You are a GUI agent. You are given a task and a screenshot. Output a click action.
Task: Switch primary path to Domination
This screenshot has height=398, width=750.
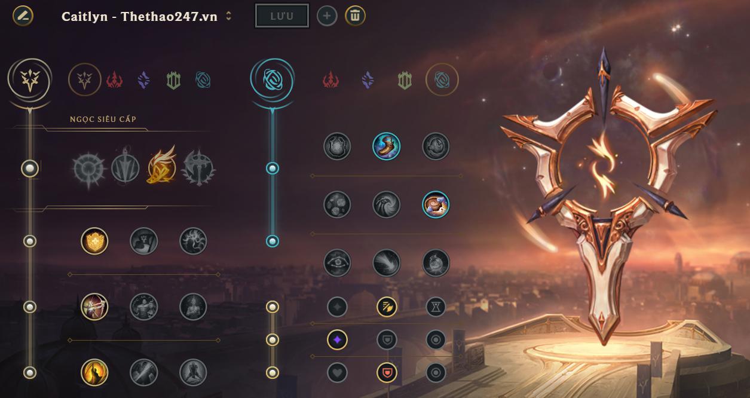(114, 79)
